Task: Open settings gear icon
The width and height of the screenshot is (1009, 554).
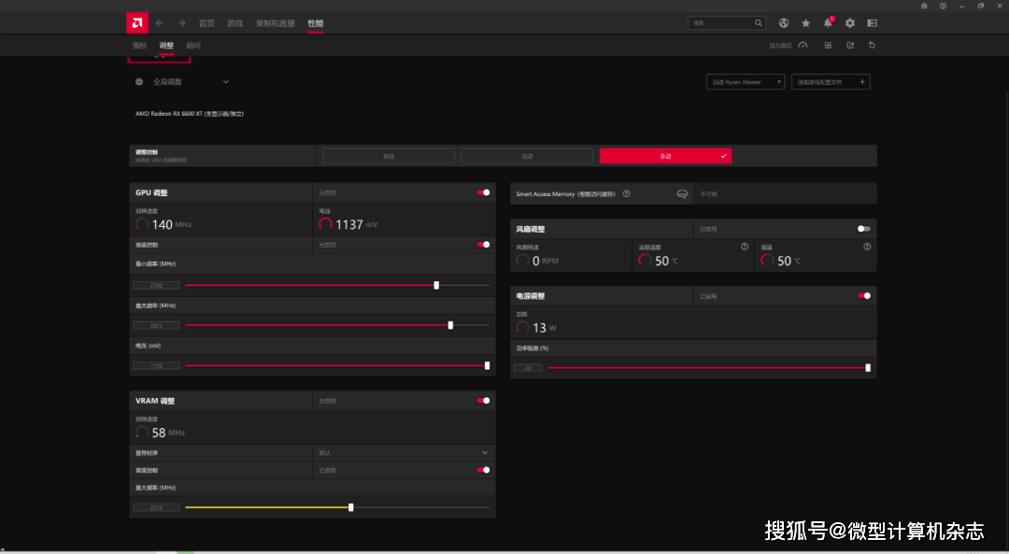Action: tap(850, 23)
